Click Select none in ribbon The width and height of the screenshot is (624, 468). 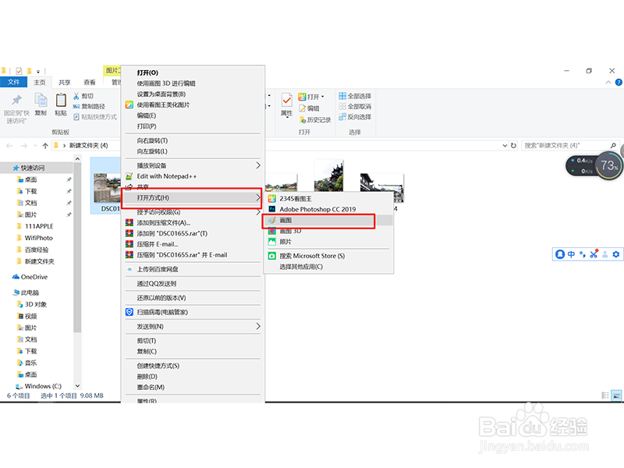point(355,106)
